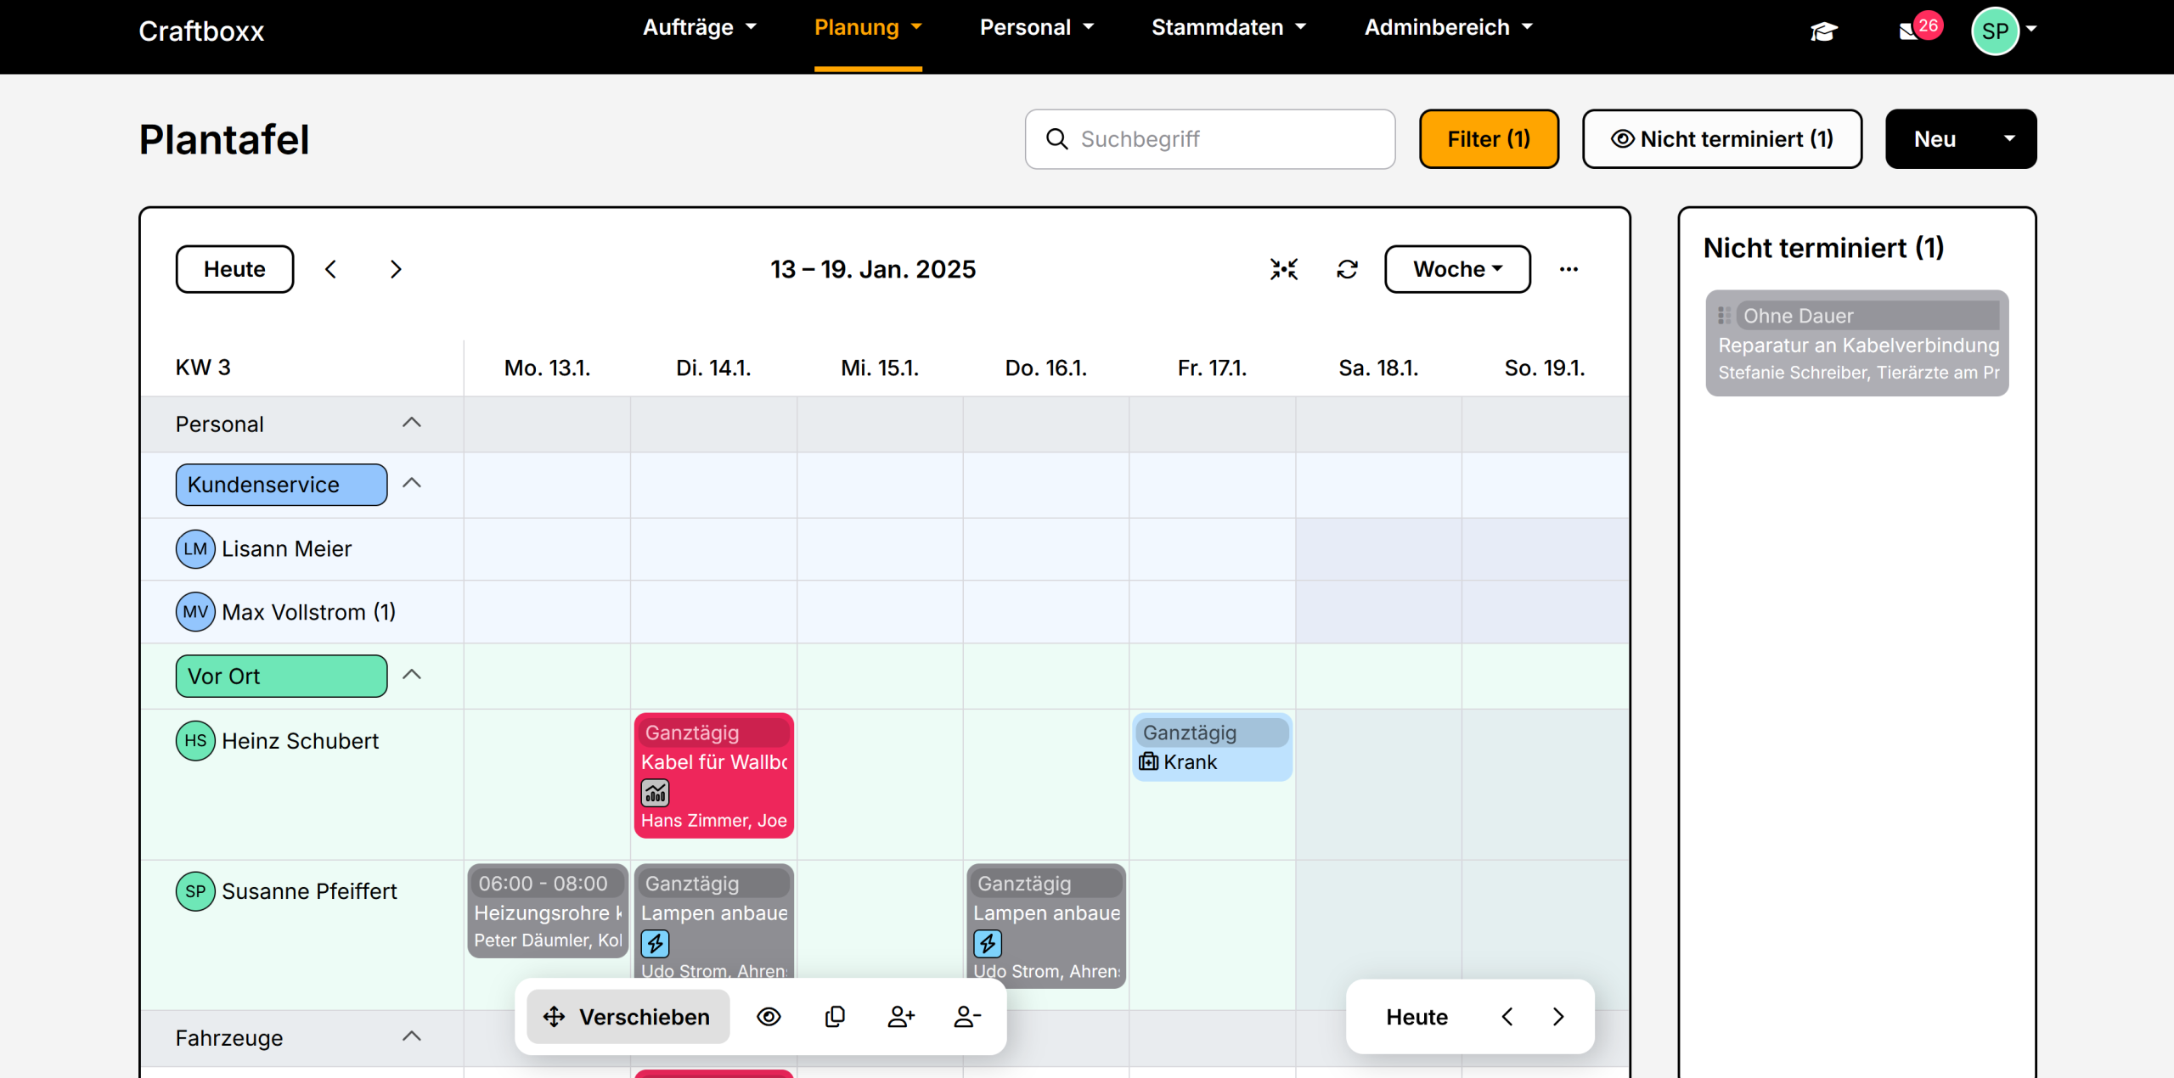Image resolution: width=2174 pixels, height=1078 pixels.
Task: Open the notifications icon with 26 badge
Action: (x=1911, y=31)
